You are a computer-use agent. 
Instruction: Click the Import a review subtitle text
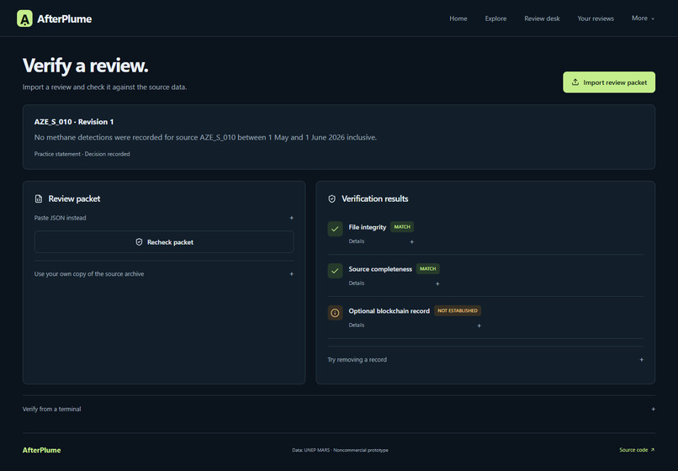[x=104, y=87]
